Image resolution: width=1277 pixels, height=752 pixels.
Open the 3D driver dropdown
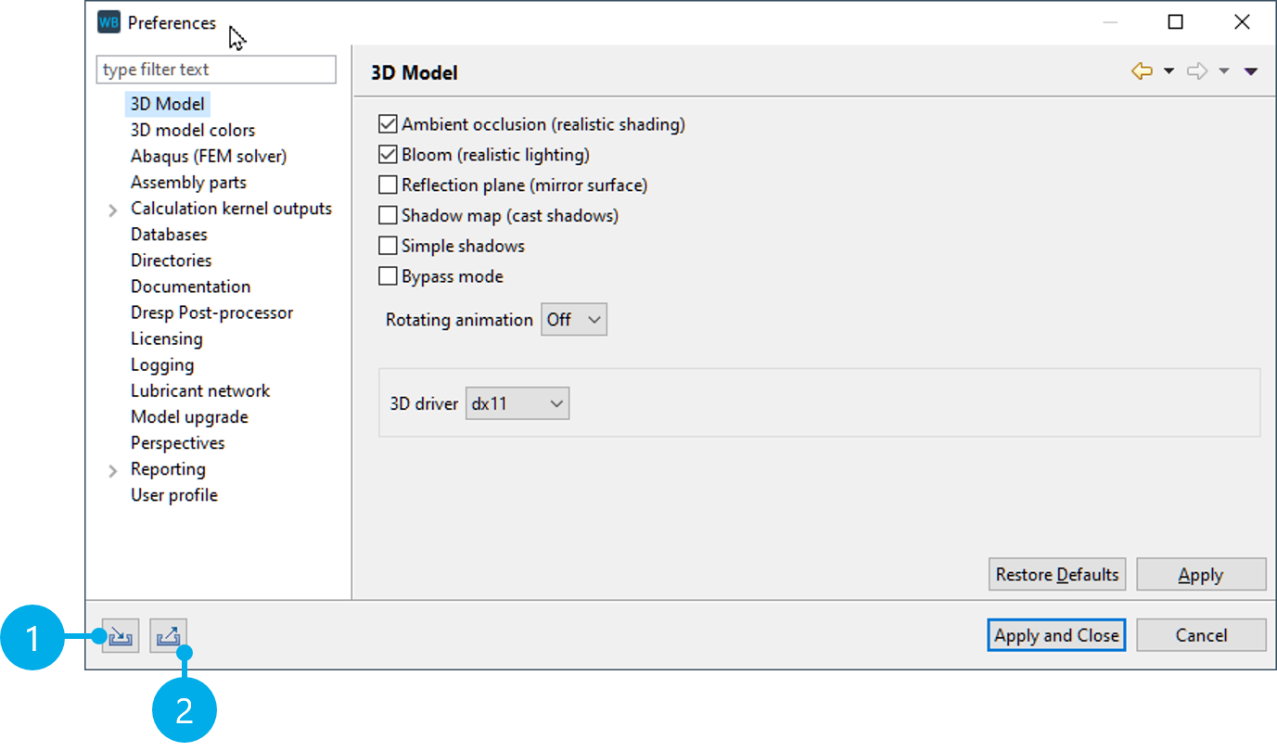click(517, 402)
